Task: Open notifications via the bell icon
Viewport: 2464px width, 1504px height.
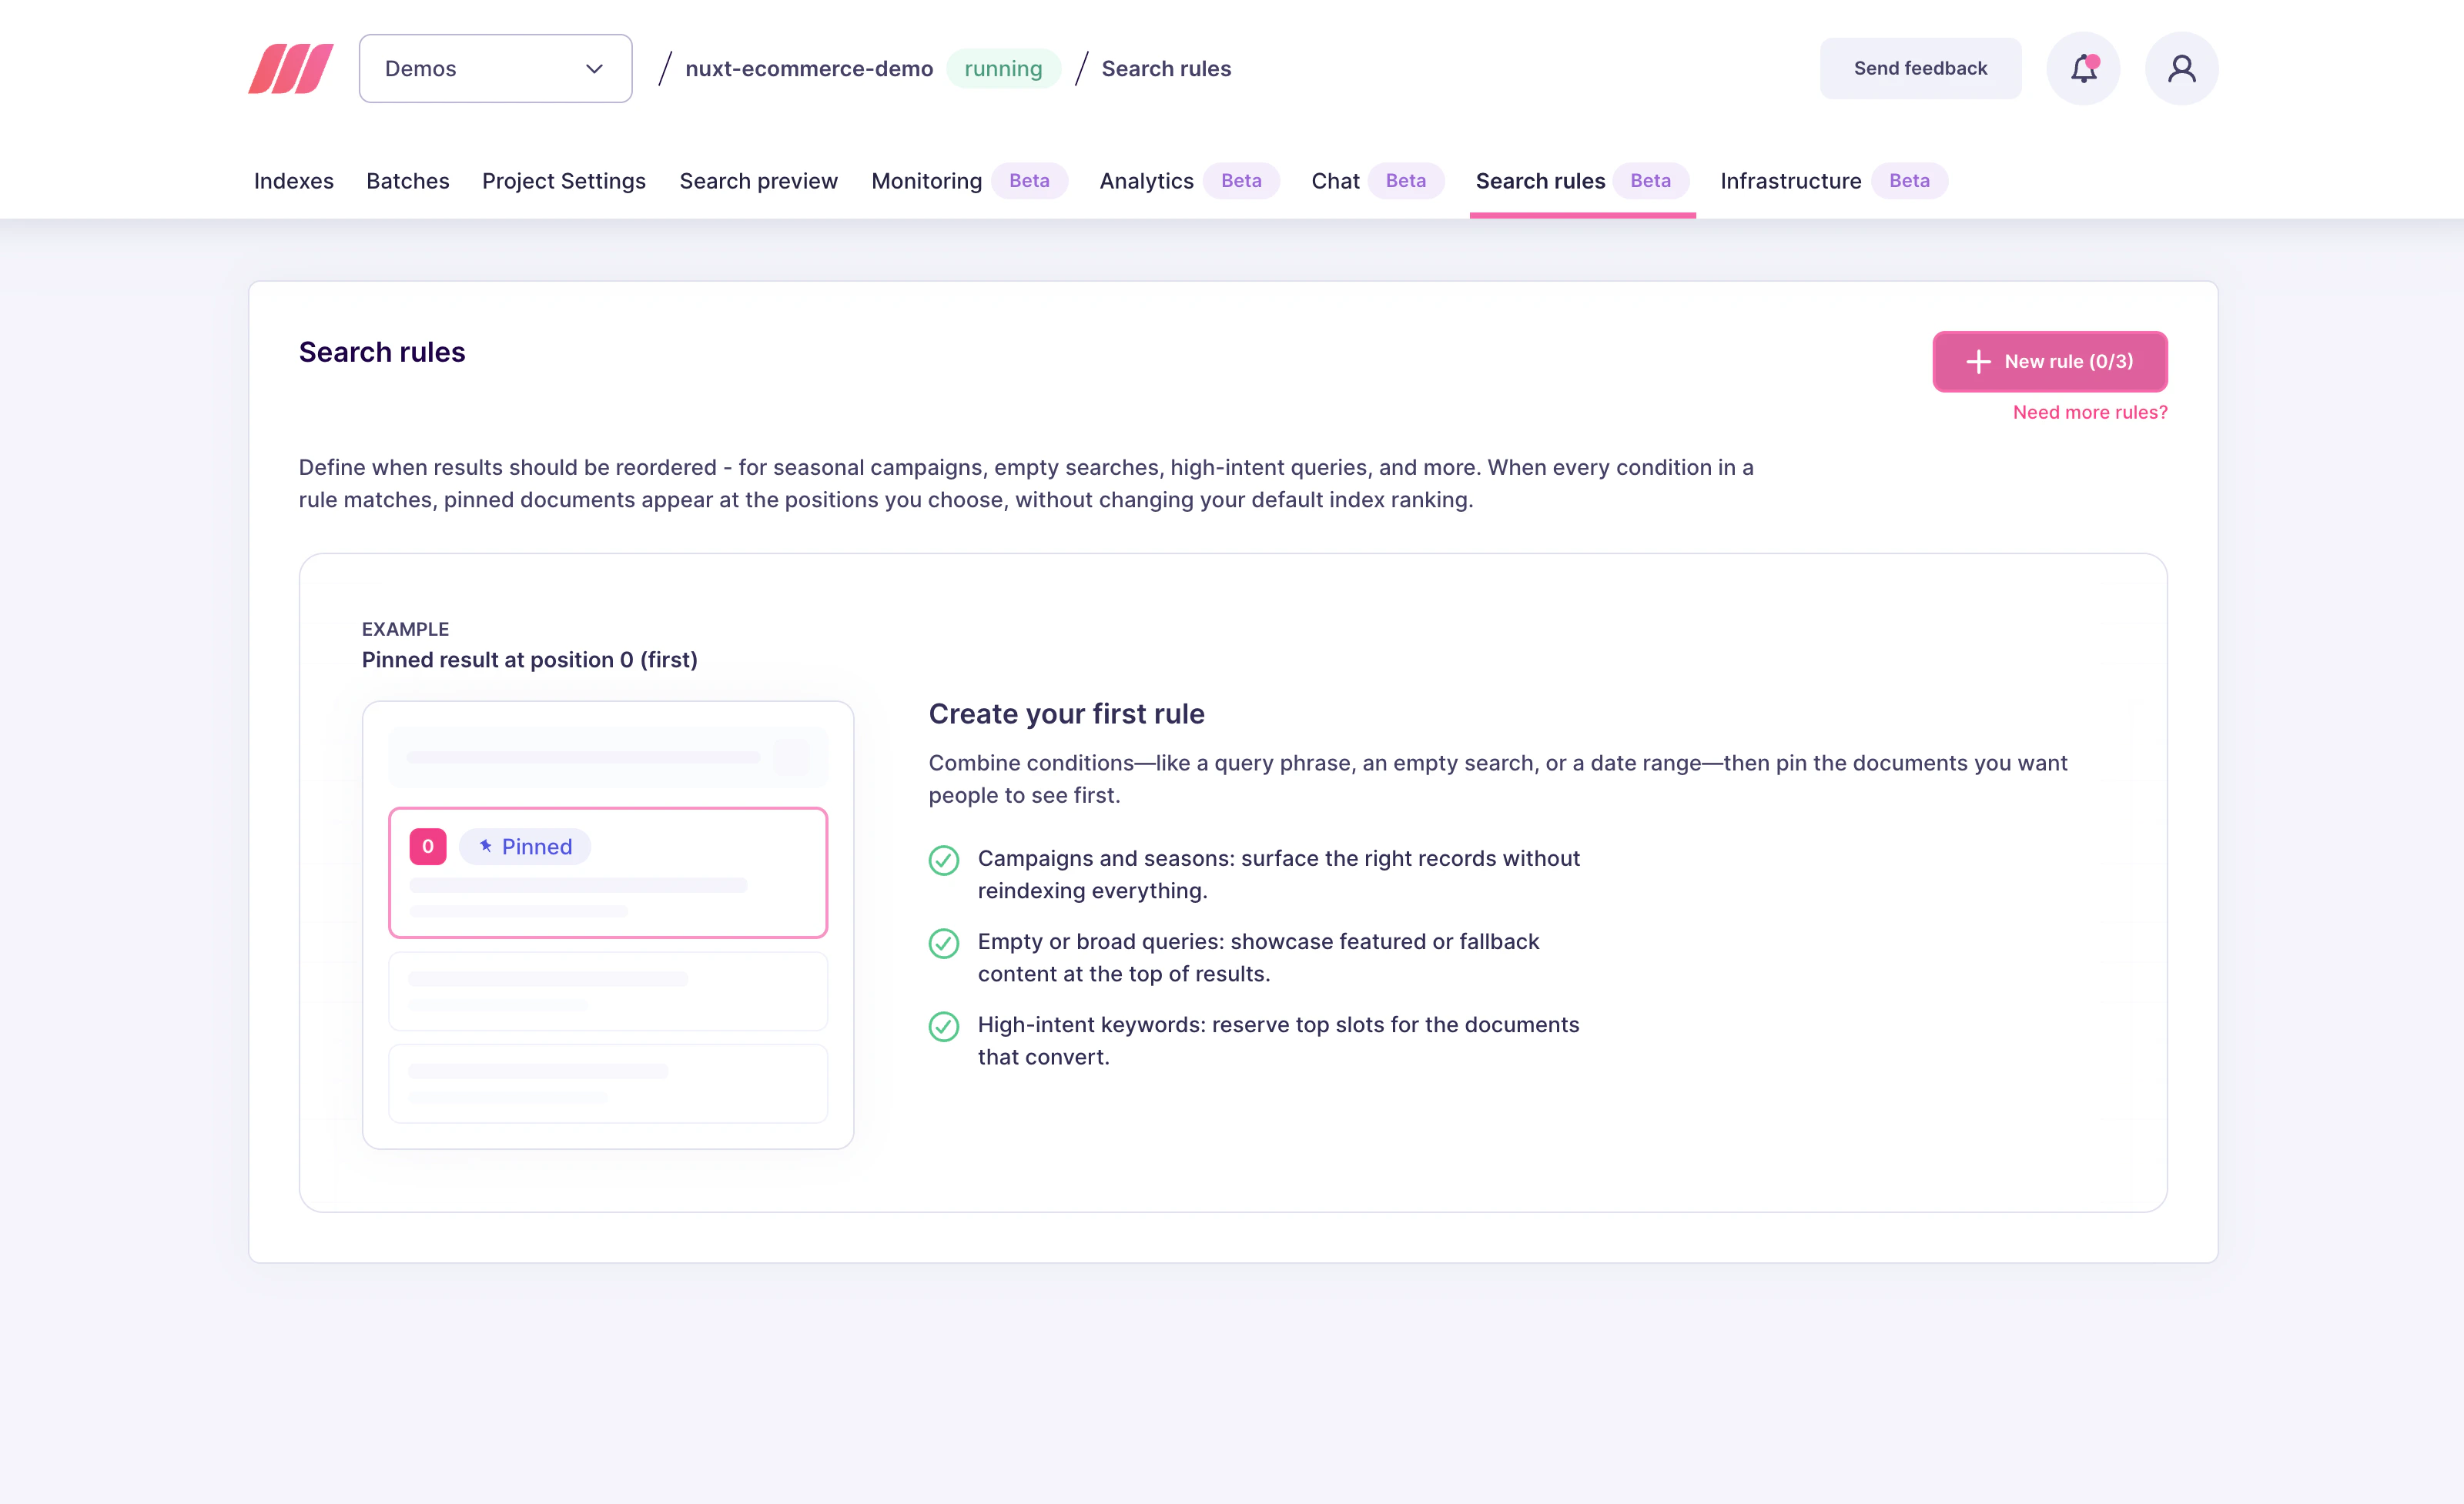Action: pos(2084,68)
